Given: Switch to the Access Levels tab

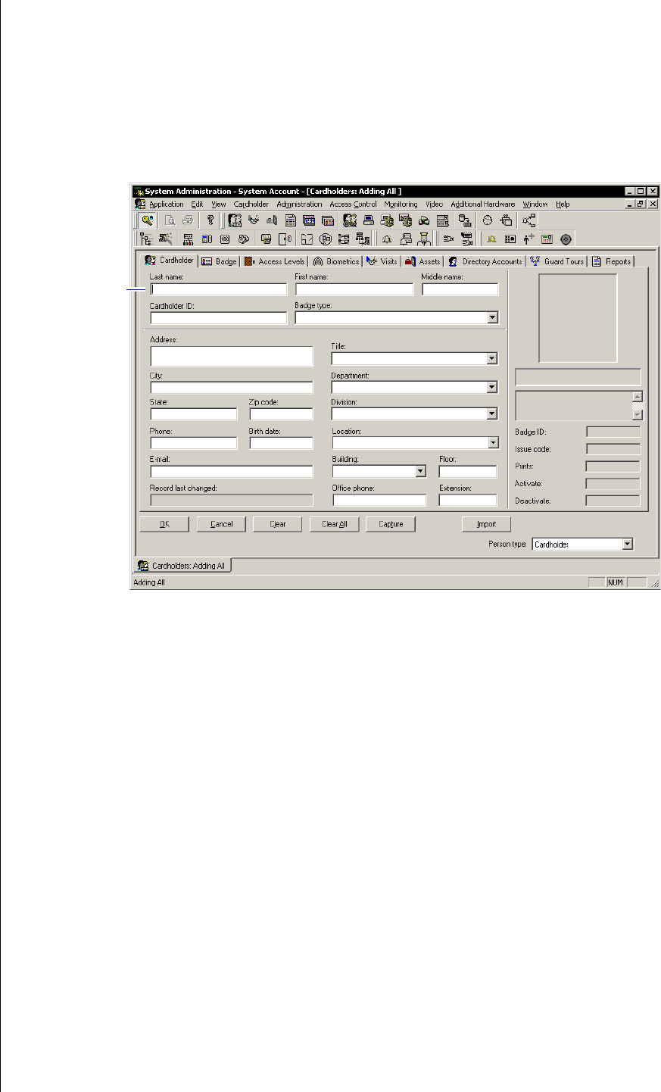Looking at the screenshot, I should (275, 261).
